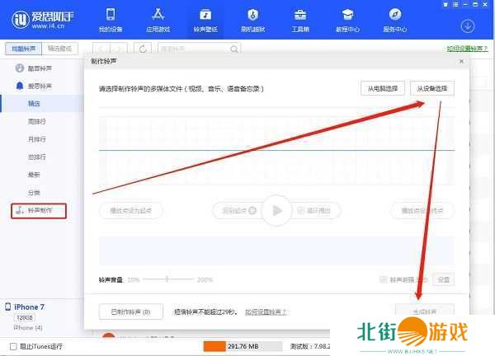Screen dimensions: 495x356
Task: Click 从设备选择 button
Action: [x=431, y=88]
